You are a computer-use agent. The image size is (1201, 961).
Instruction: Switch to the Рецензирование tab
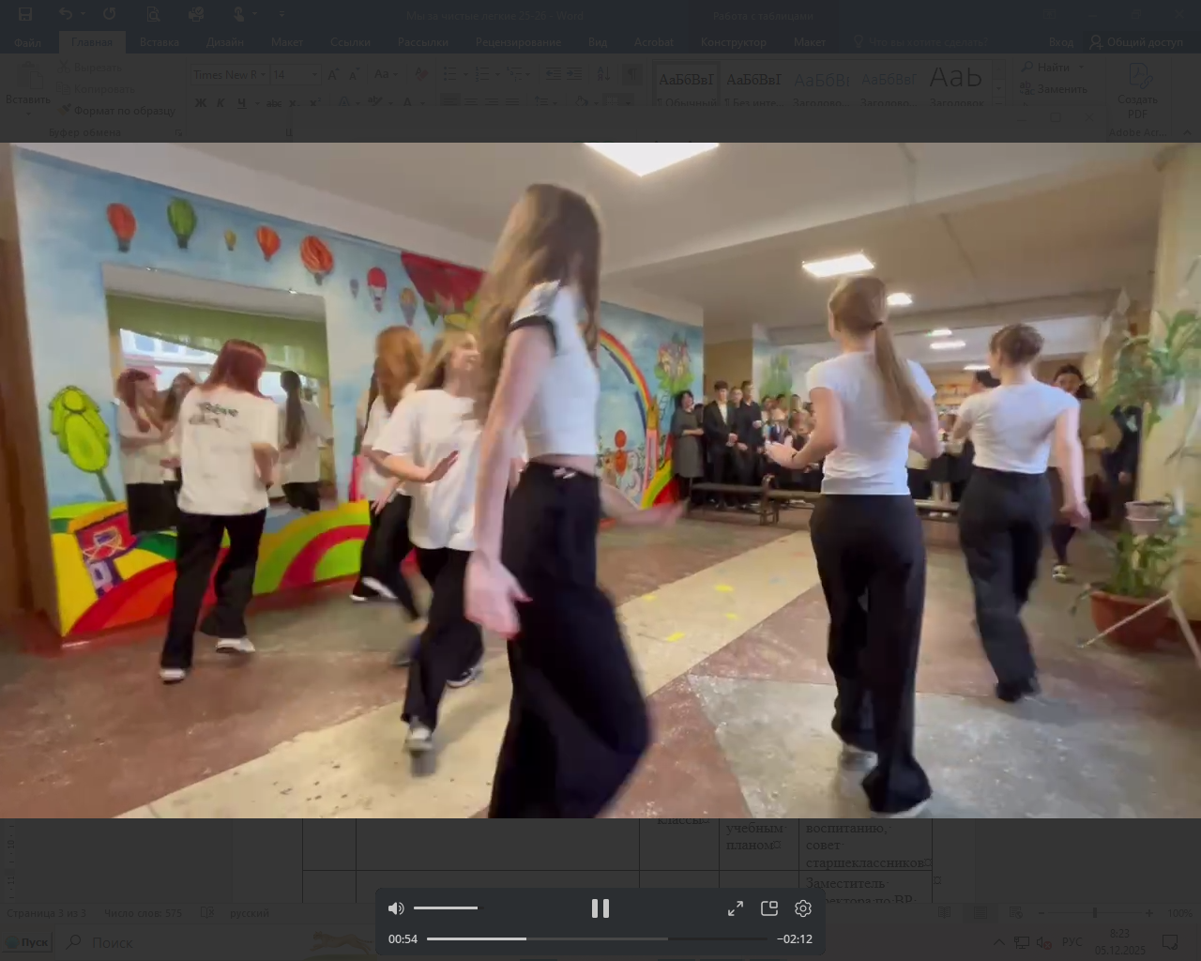[x=518, y=42]
